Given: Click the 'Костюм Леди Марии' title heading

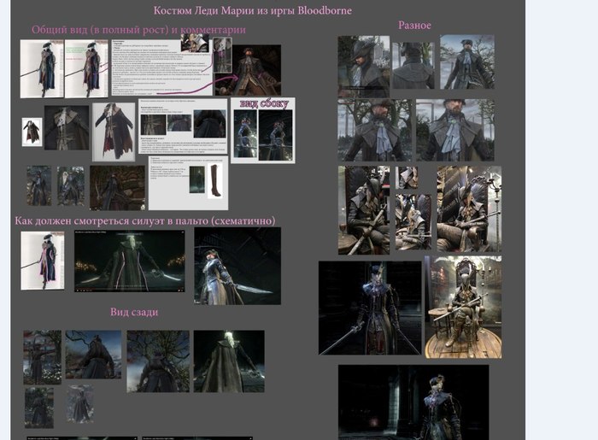Looking at the screenshot, I should (x=252, y=10).
